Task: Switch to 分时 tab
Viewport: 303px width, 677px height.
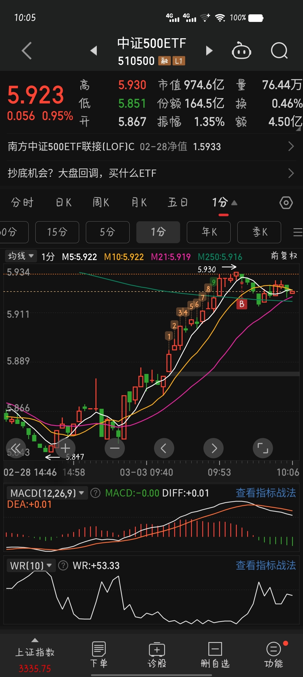Action: [22, 202]
